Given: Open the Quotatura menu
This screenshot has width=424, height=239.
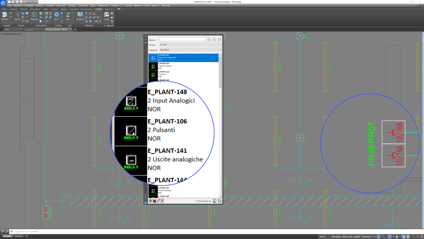Looking at the screenshot, I should tap(83, 6).
